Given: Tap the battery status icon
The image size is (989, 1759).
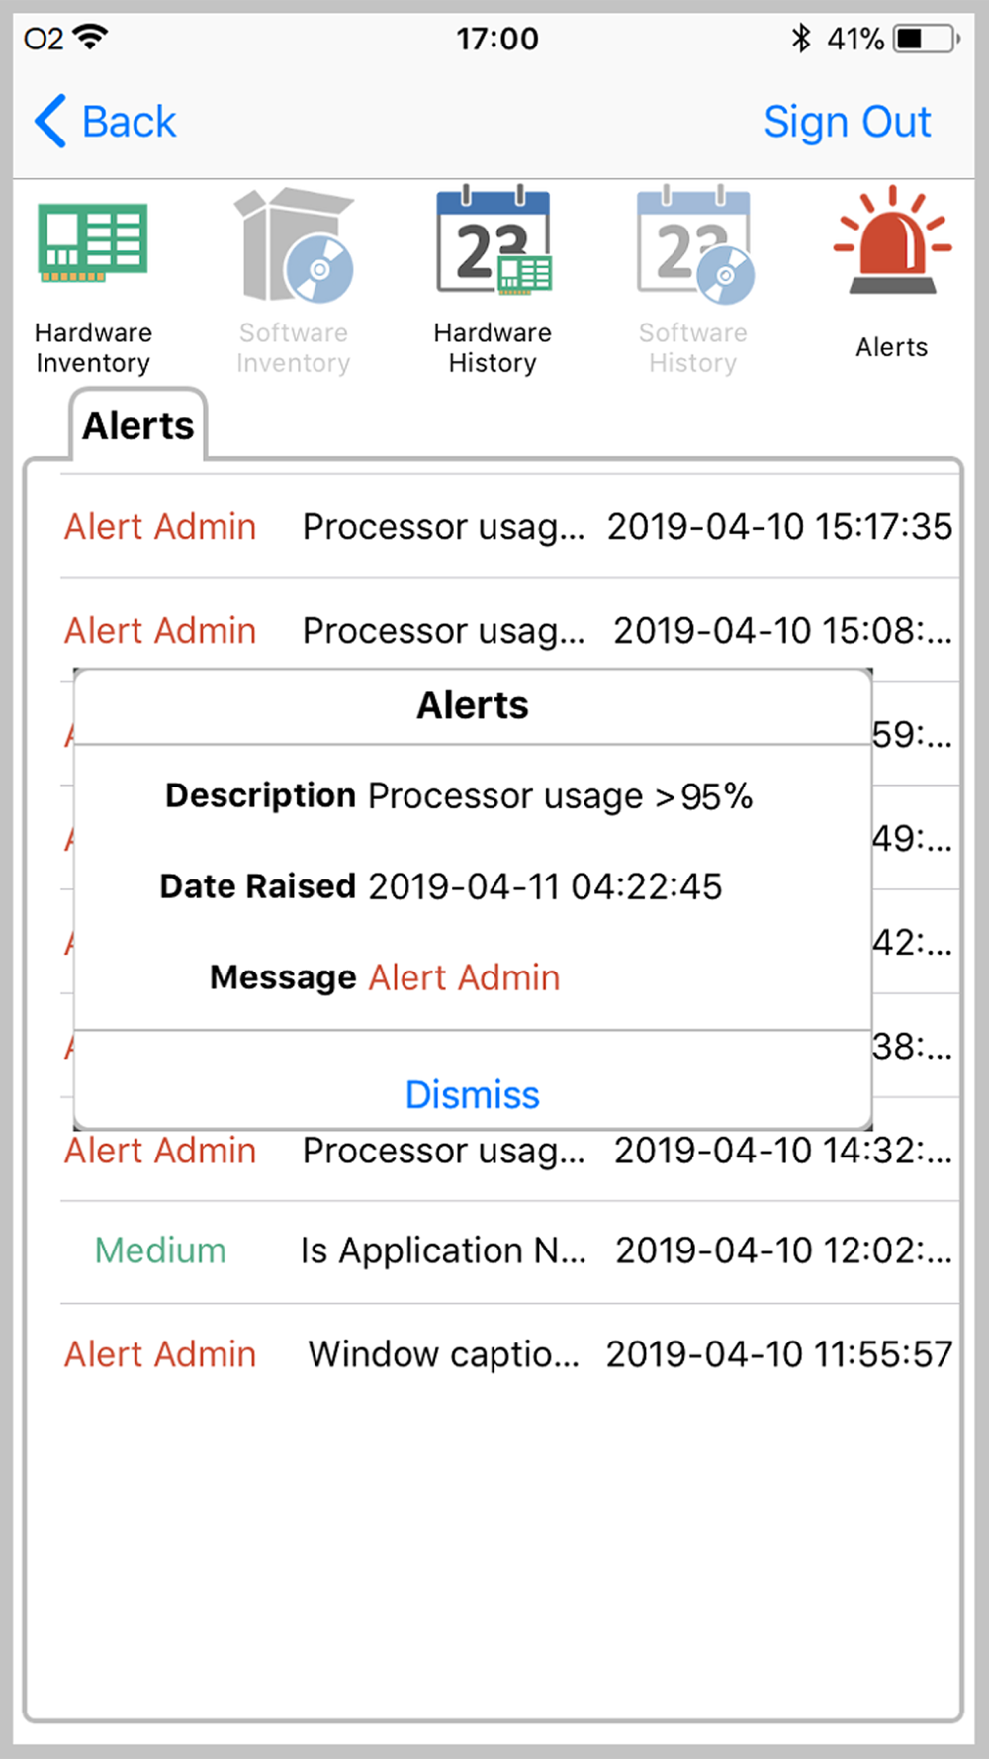Looking at the screenshot, I should 927,39.
